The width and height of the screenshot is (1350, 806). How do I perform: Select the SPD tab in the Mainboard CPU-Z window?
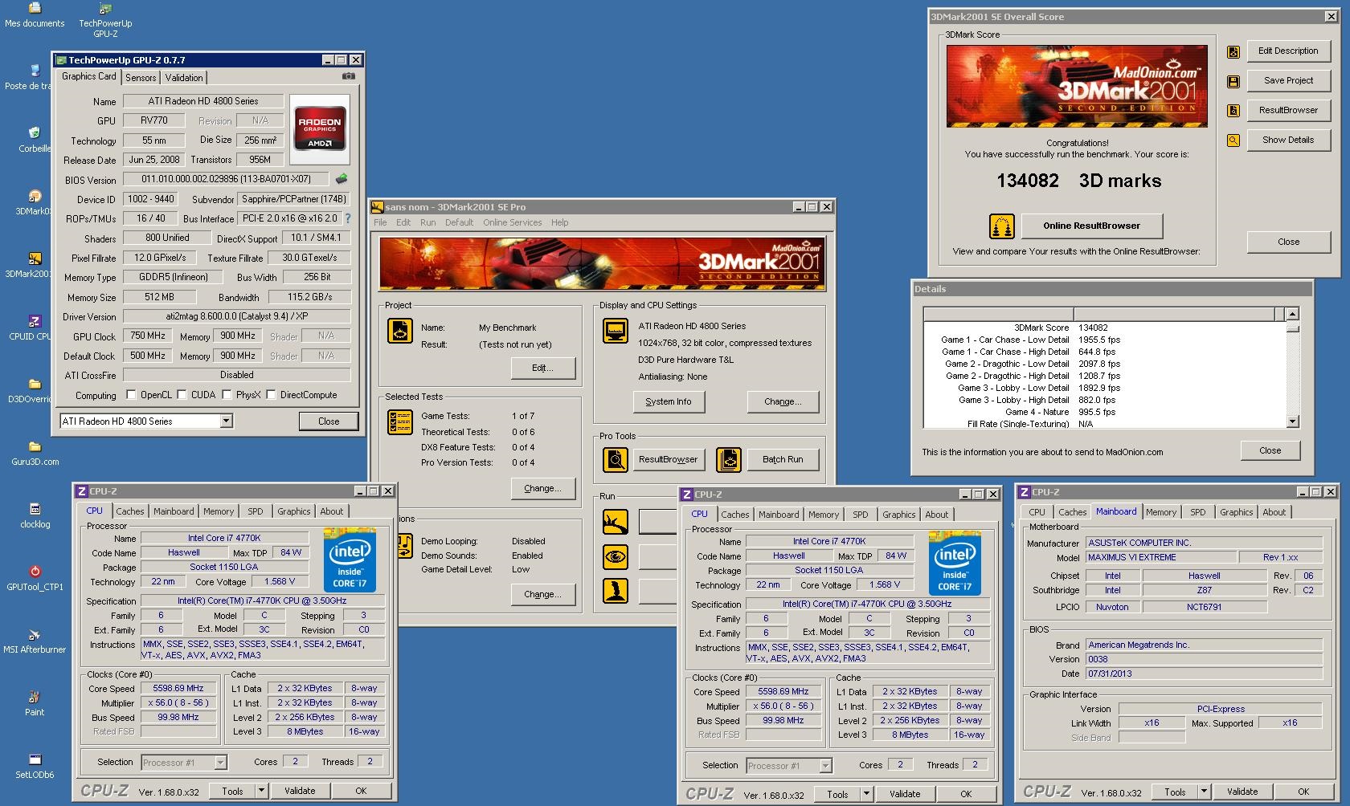pos(1197,512)
